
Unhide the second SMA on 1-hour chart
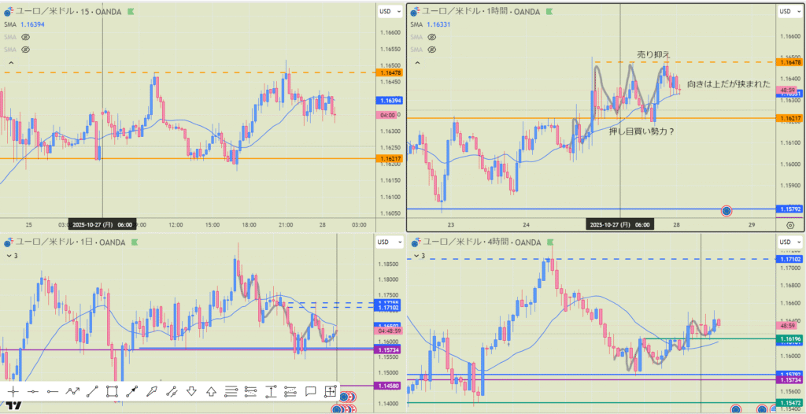[x=431, y=37]
